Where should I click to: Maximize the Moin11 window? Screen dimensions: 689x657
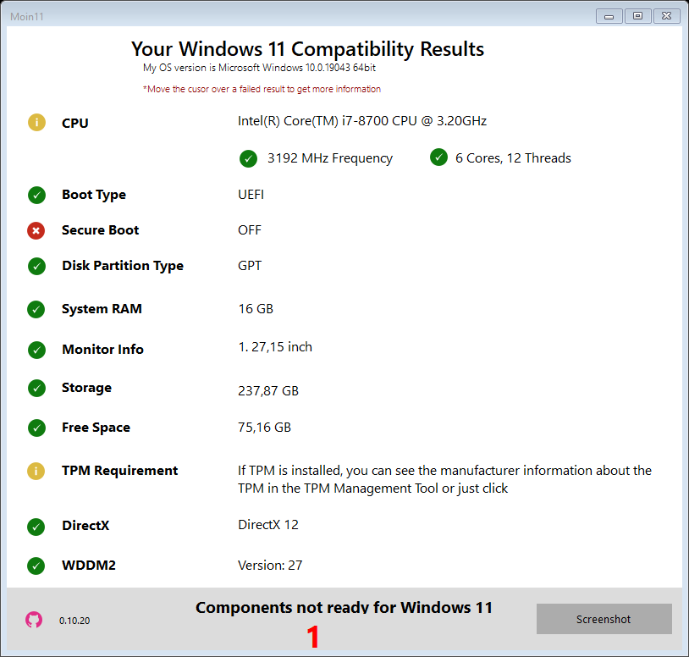[x=637, y=16]
